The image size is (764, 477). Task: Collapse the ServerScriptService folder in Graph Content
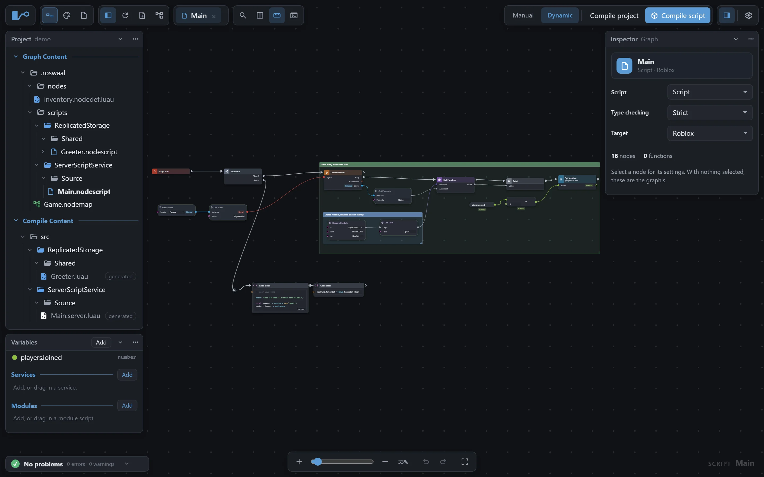37,165
